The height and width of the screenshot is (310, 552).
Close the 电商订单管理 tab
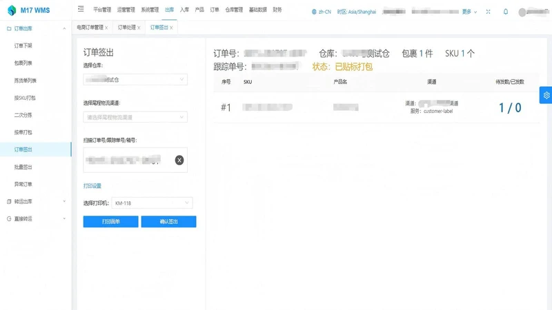106,28
